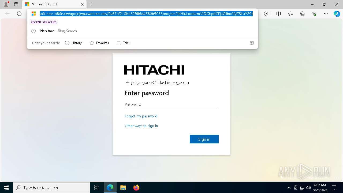Filter search by History
343x193 pixels.
[73, 43]
